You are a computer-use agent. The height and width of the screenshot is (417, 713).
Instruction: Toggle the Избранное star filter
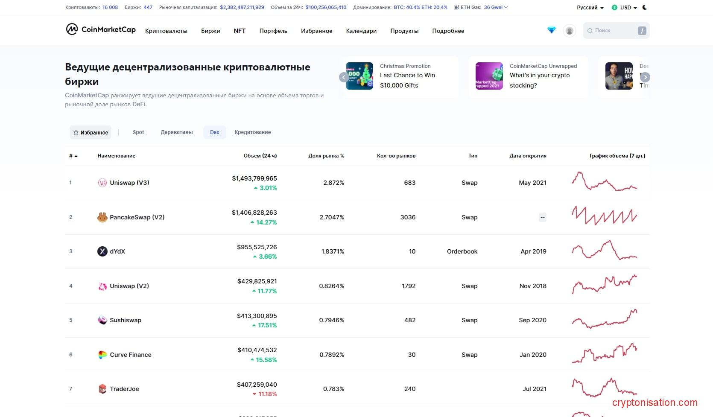point(91,132)
